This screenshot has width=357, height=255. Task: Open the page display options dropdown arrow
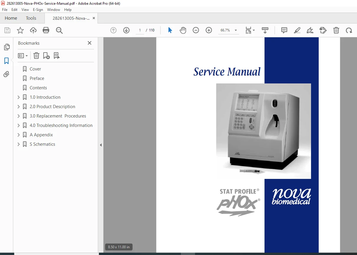pyautogui.click(x=254, y=30)
